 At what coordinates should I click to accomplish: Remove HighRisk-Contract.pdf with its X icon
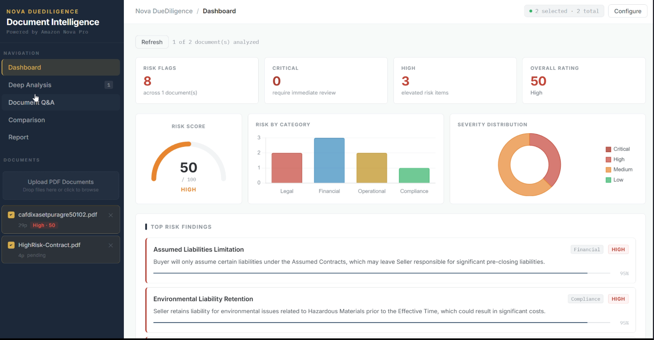pyautogui.click(x=111, y=246)
